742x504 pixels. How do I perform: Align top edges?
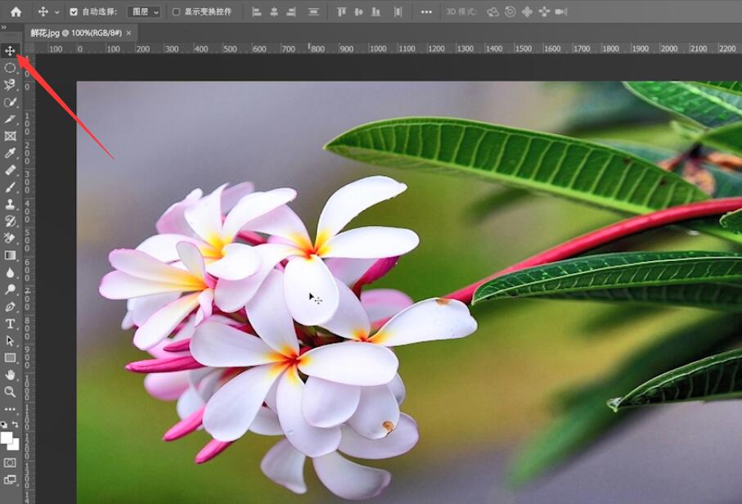341,11
